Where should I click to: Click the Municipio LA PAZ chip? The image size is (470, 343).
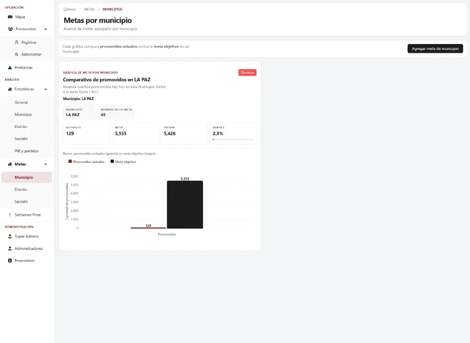[x=79, y=112]
